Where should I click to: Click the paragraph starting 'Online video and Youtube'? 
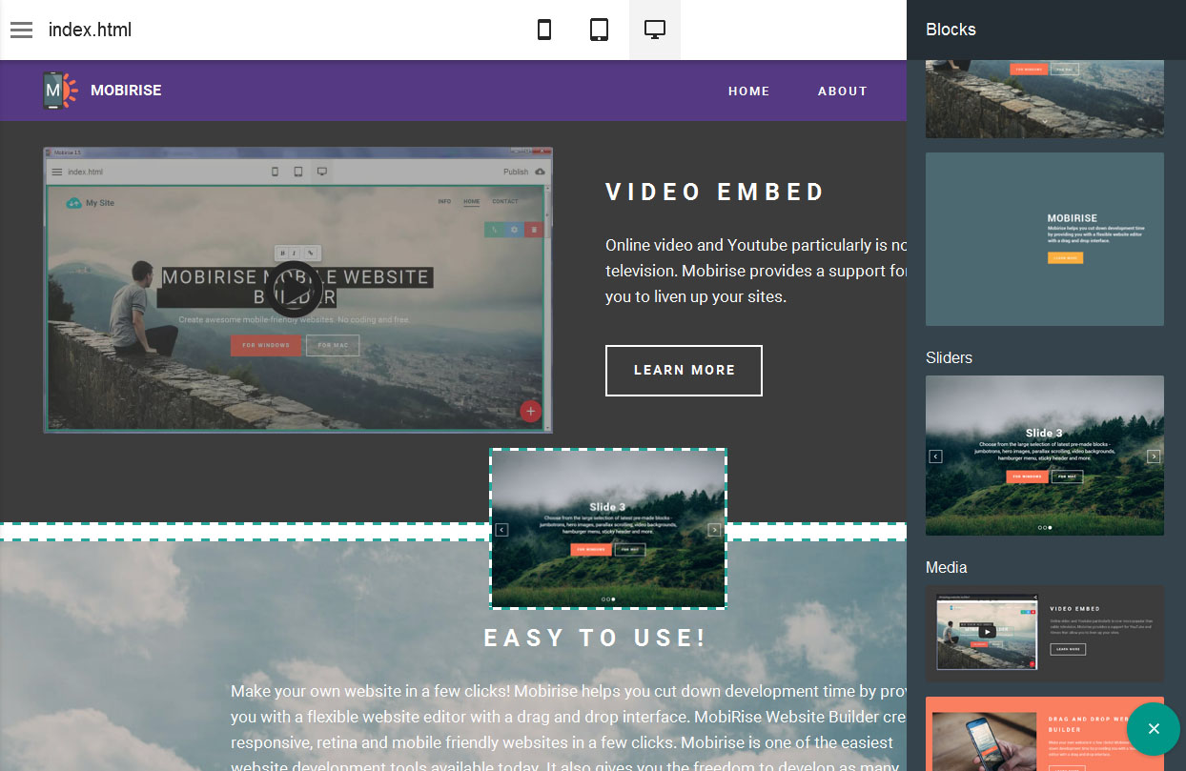click(756, 271)
